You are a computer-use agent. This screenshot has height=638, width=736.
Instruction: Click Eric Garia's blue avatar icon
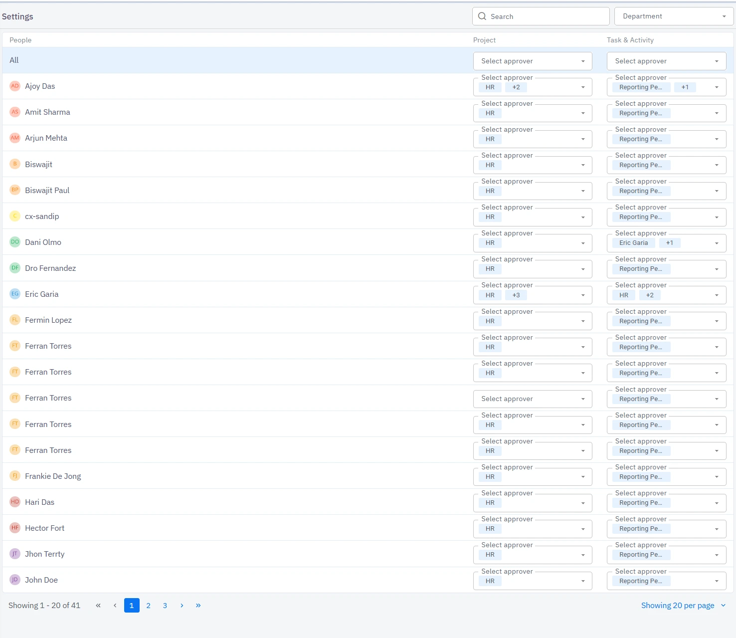click(15, 294)
